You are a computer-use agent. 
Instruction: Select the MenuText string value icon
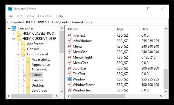(70, 63)
